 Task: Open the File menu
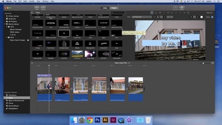click(x=15, y=1)
